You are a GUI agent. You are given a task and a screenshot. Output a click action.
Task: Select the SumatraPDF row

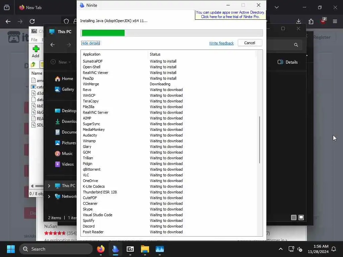coord(168,62)
